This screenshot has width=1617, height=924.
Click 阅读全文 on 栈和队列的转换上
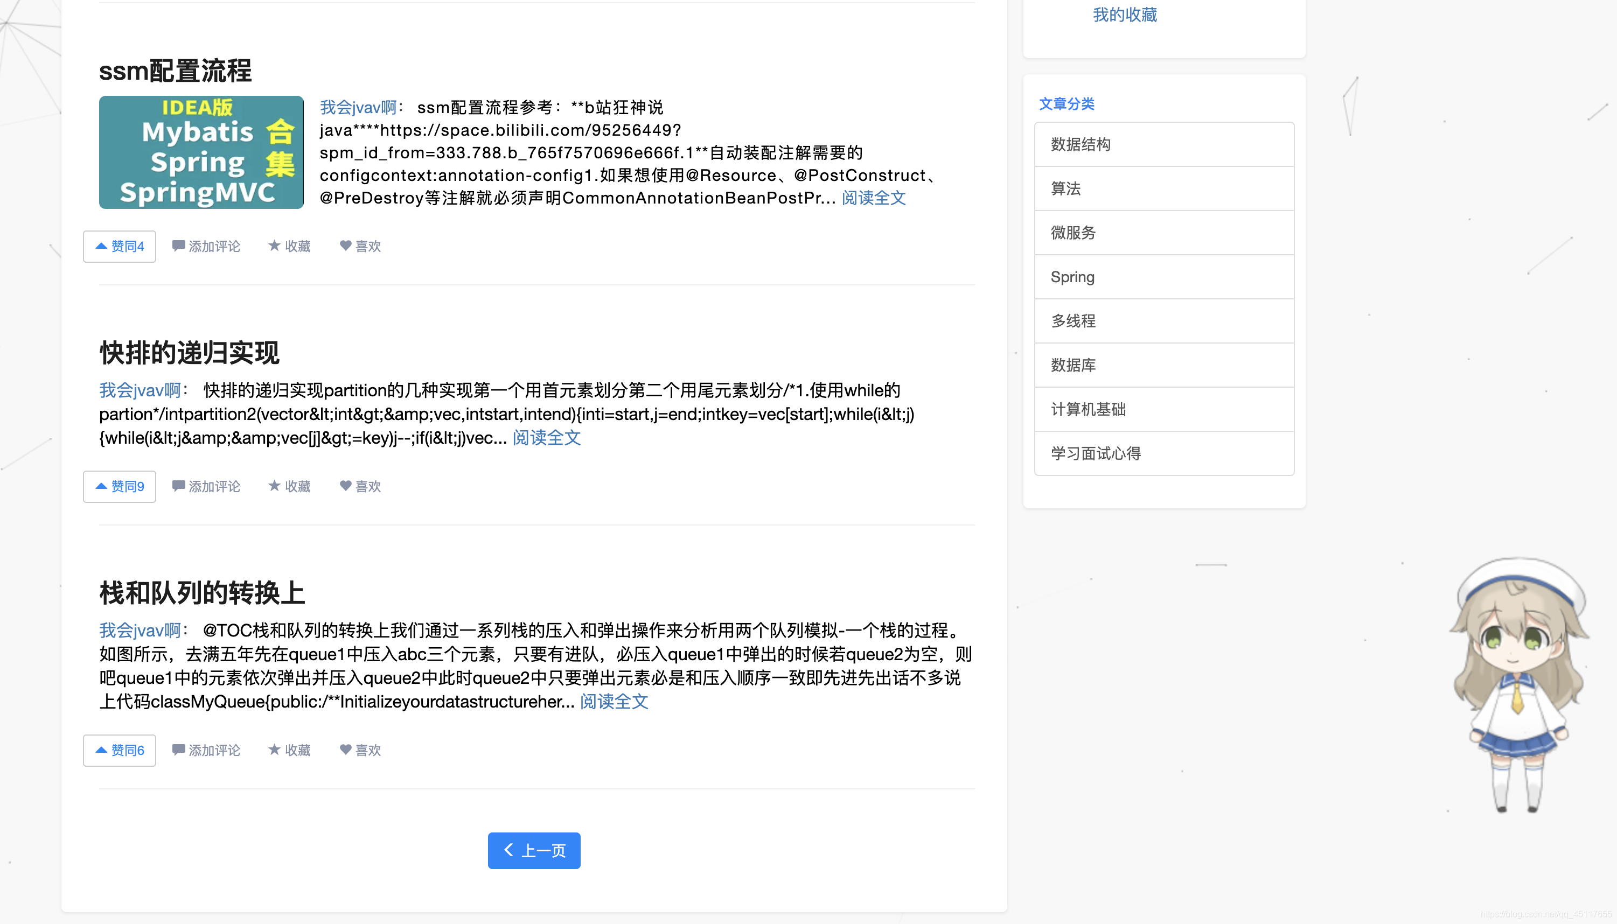pos(614,702)
